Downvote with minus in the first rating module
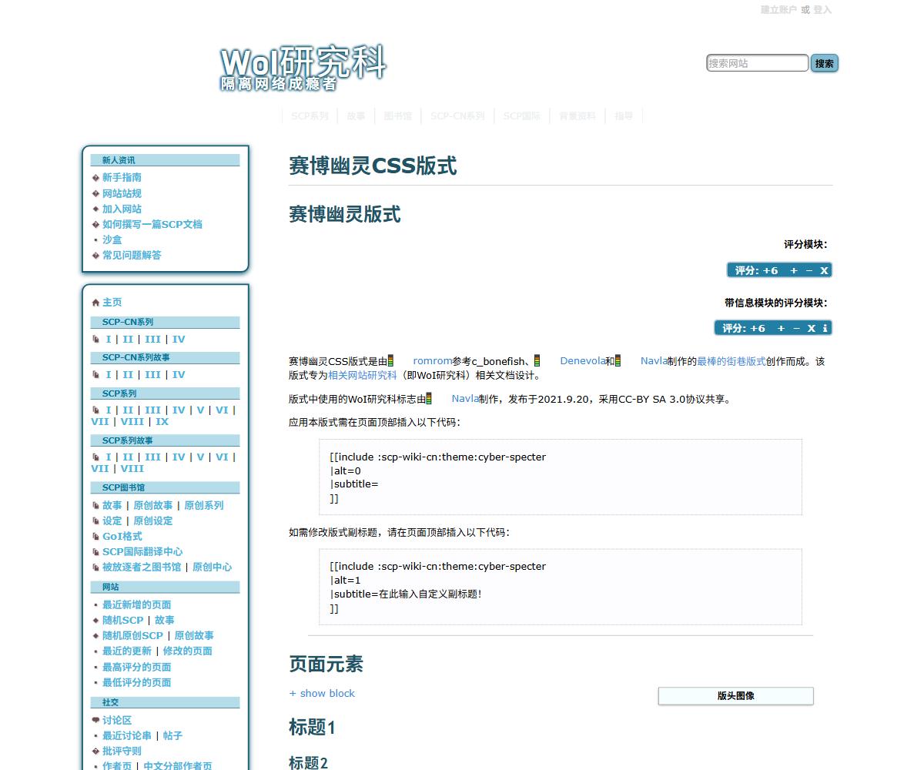924x770 pixels. [808, 270]
